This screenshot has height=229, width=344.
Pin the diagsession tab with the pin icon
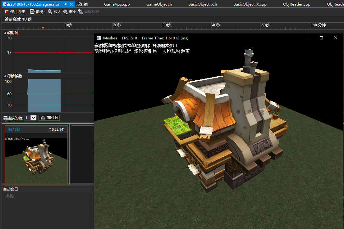pos(65,4)
